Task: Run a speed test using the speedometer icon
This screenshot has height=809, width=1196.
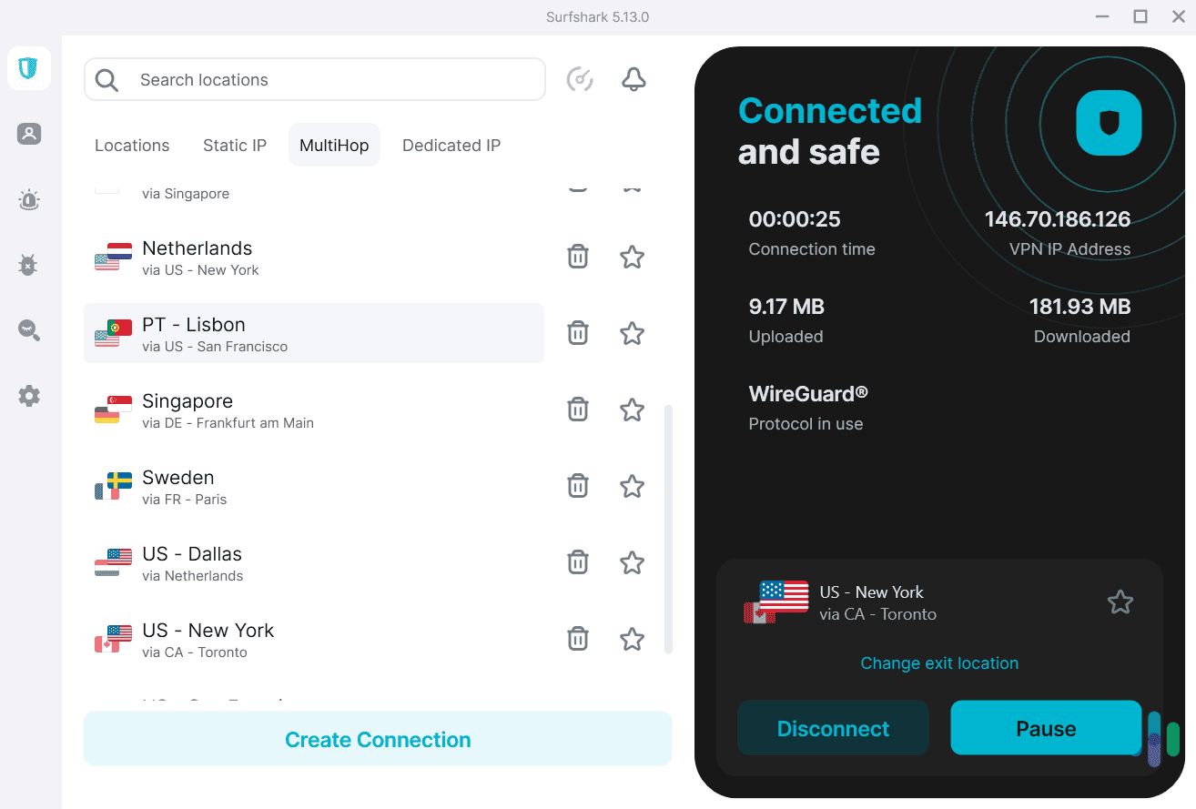Action: coord(580,79)
